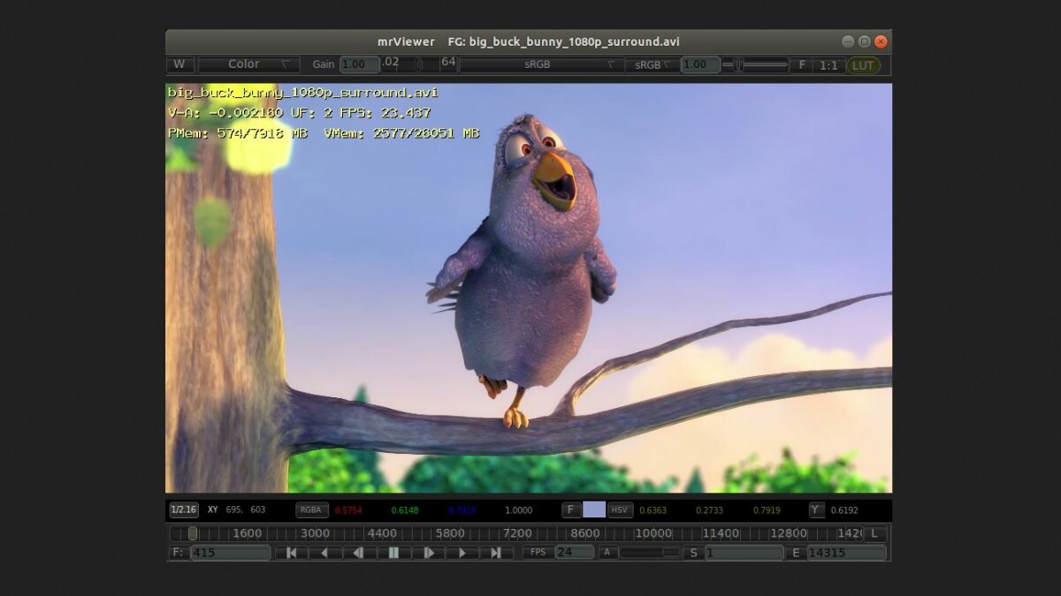Click the gamma slider in top toolbar

tap(754, 64)
